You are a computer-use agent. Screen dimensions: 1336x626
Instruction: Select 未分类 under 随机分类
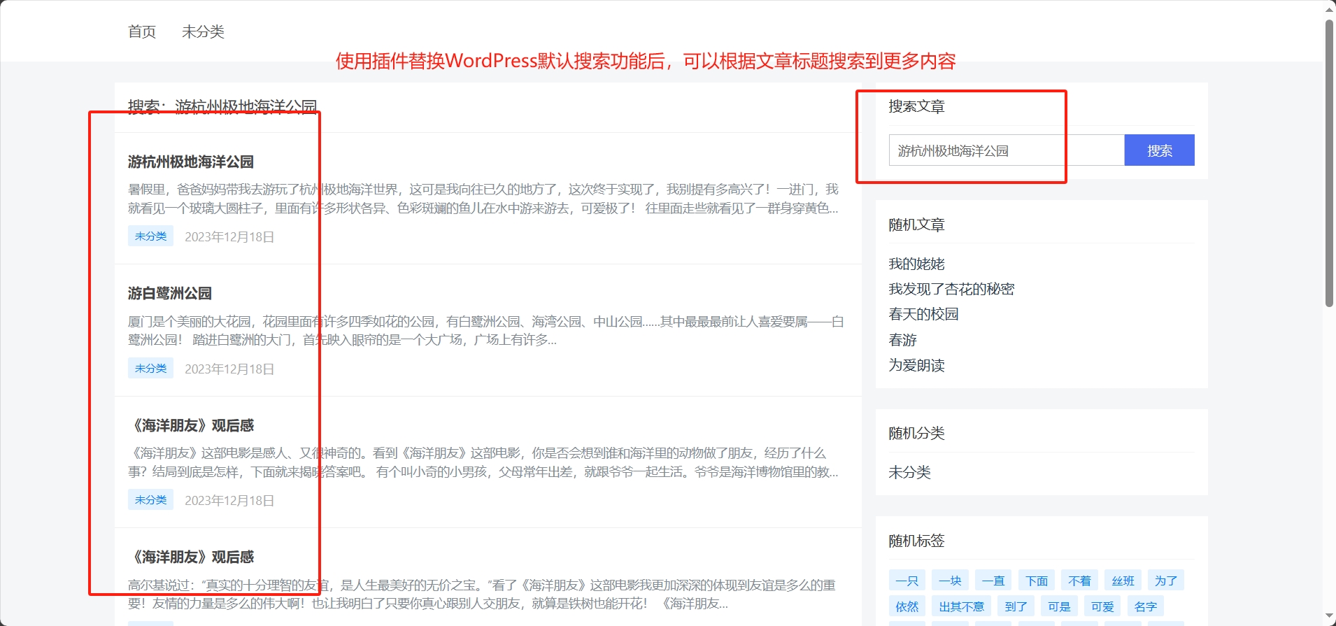click(909, 472)
